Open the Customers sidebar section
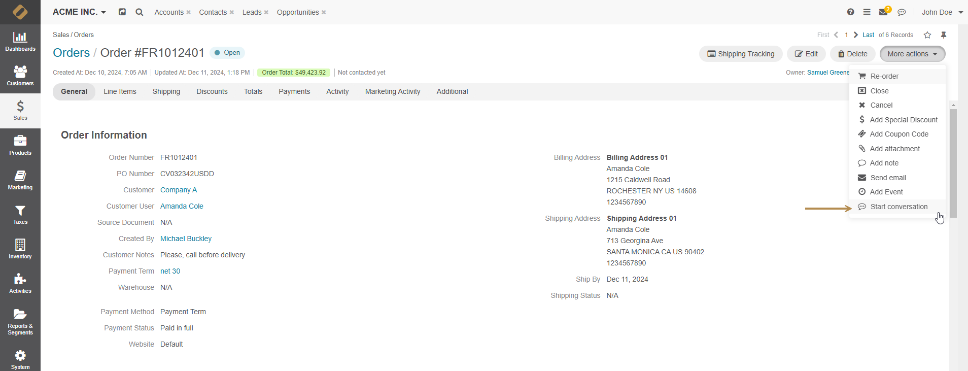This screenshot has width=968, height=371. 20,76
